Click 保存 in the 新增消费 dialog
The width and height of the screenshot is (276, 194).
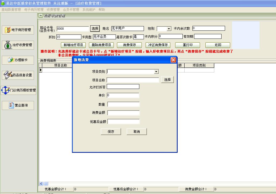click(111, 132)
